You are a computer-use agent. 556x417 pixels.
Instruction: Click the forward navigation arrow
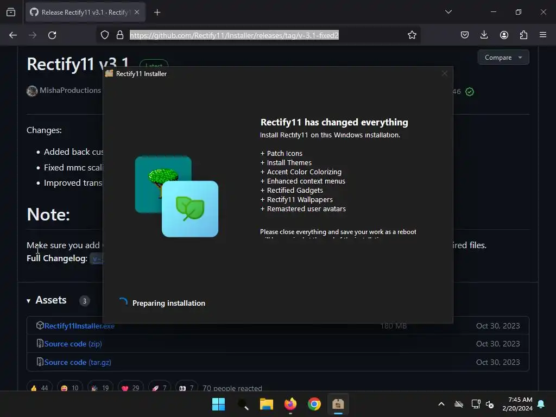point(33,35)
